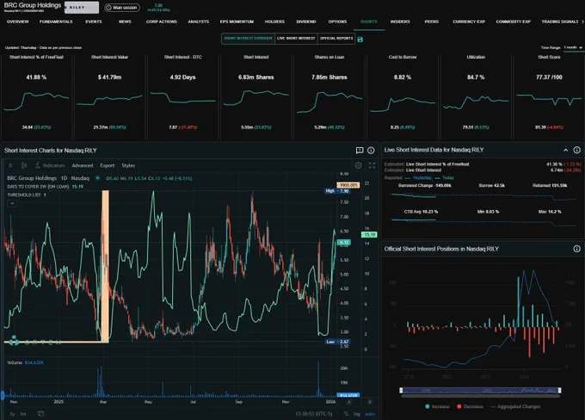Image resolution: width=585 pixels, height=420 pixels.
Task: Select the 1m chart range
Action: [x=23, y=414]
